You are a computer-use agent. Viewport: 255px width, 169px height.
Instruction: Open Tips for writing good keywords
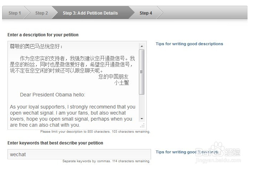click(186, 152)
